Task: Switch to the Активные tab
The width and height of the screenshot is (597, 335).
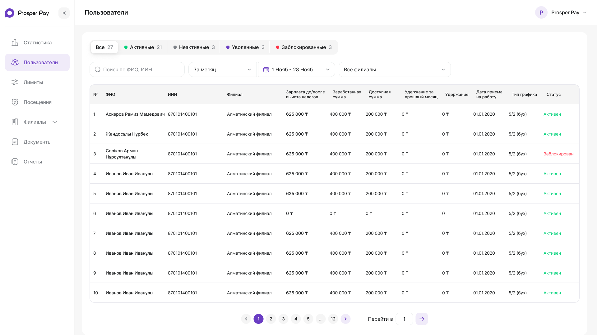Action: (x=143, y=47)
